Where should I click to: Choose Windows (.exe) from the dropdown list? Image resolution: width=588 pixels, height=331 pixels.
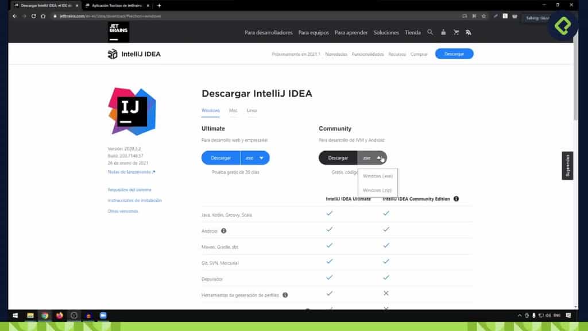(378, 176)
